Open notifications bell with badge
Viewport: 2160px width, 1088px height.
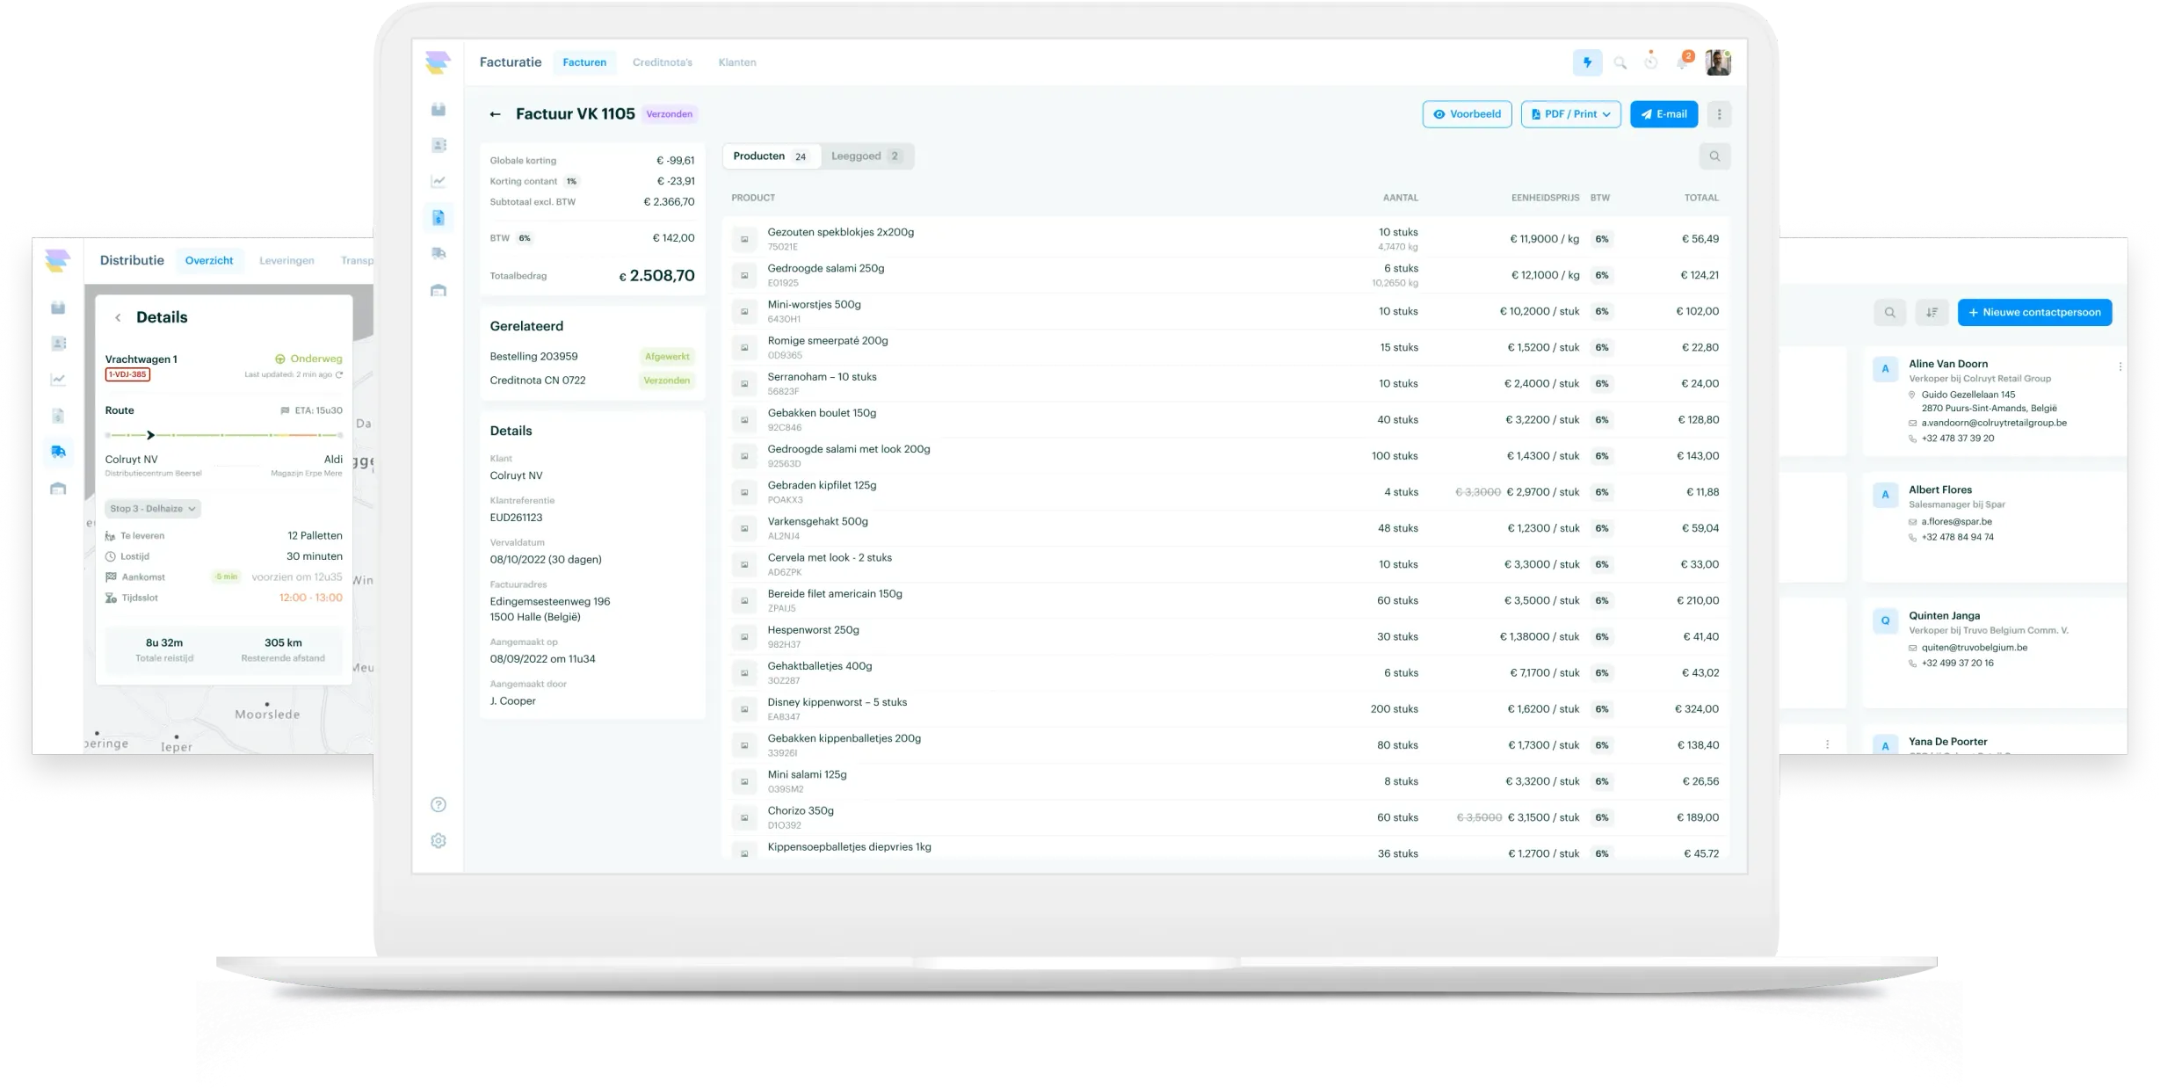point(1684,61)
